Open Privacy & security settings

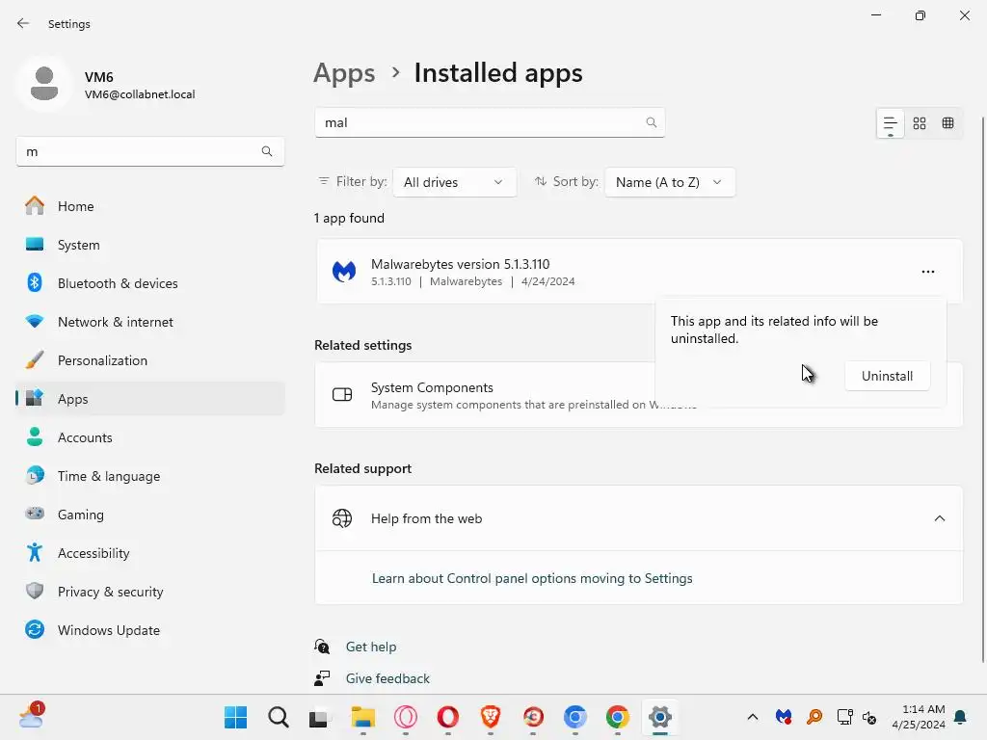point(149,592)
